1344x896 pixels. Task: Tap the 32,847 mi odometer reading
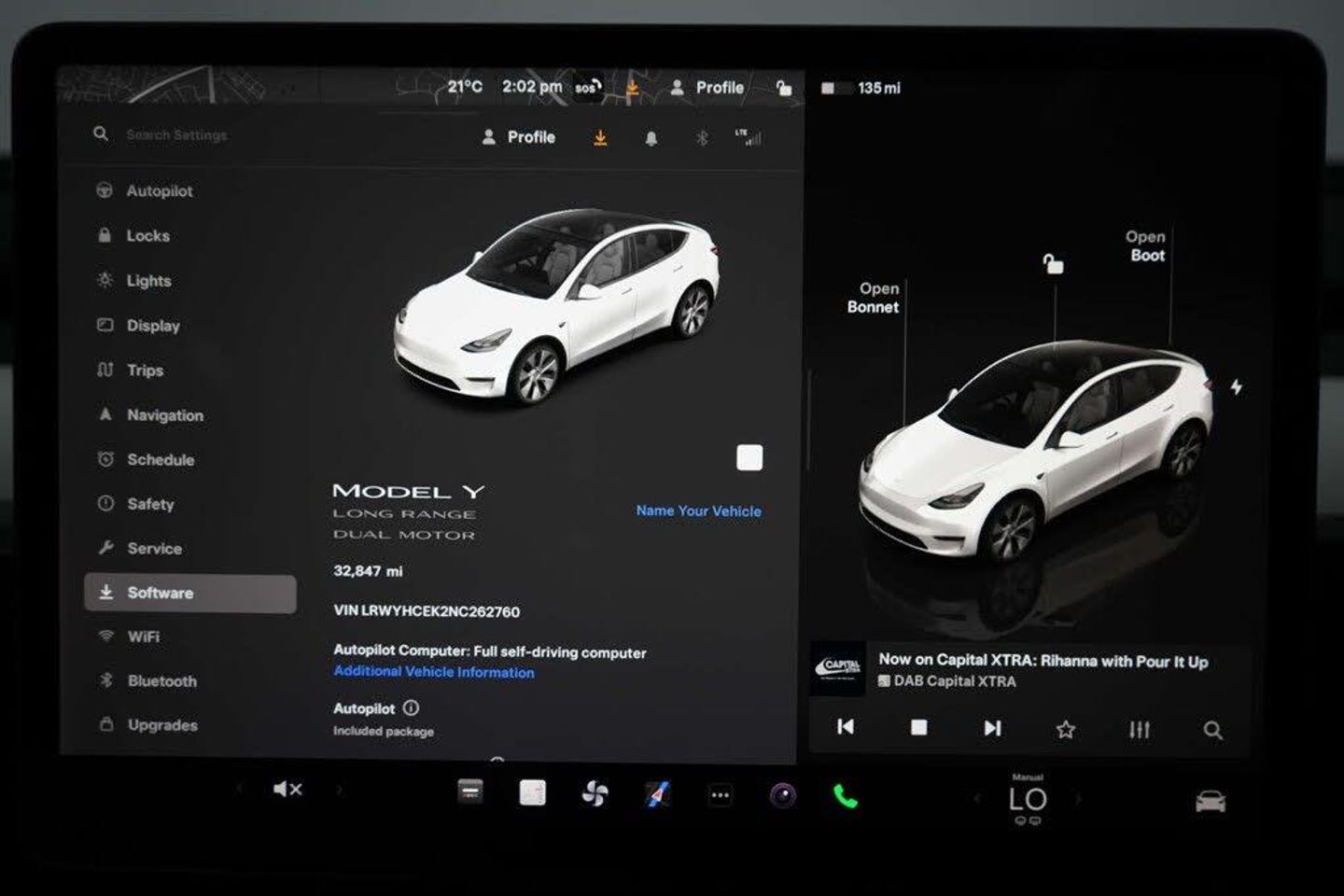click(368, 571)
